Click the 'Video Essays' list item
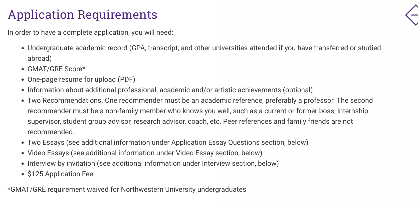Image resolution: width=418 pixels, height=209 pixels. click(x=48, y=153)
